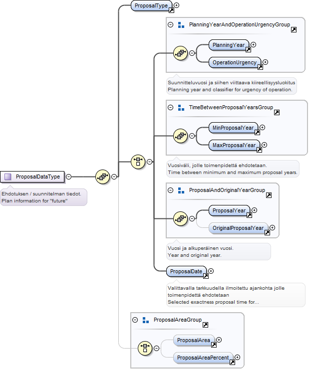Expand the ProposalArea element
This screenshot has width=309, height=369.
coord(219,340)
